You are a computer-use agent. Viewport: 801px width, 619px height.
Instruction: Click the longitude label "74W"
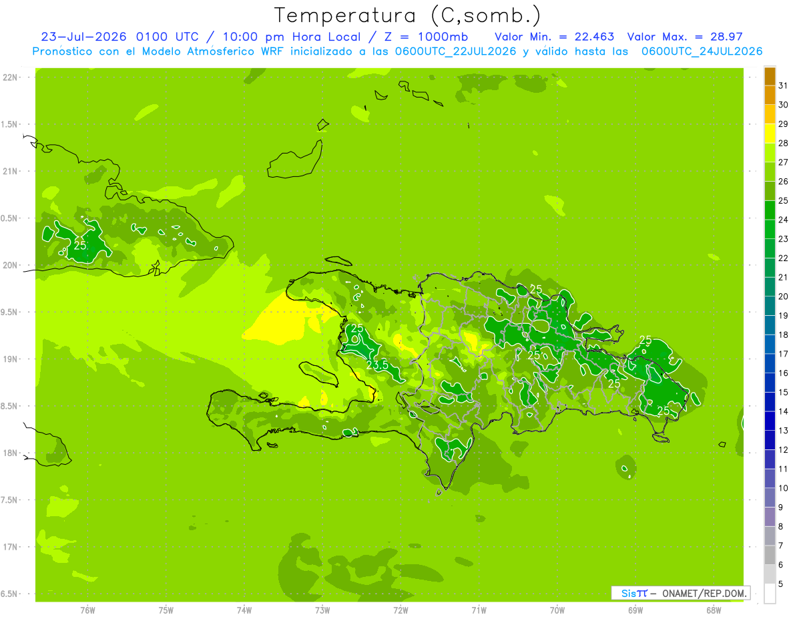244,610
